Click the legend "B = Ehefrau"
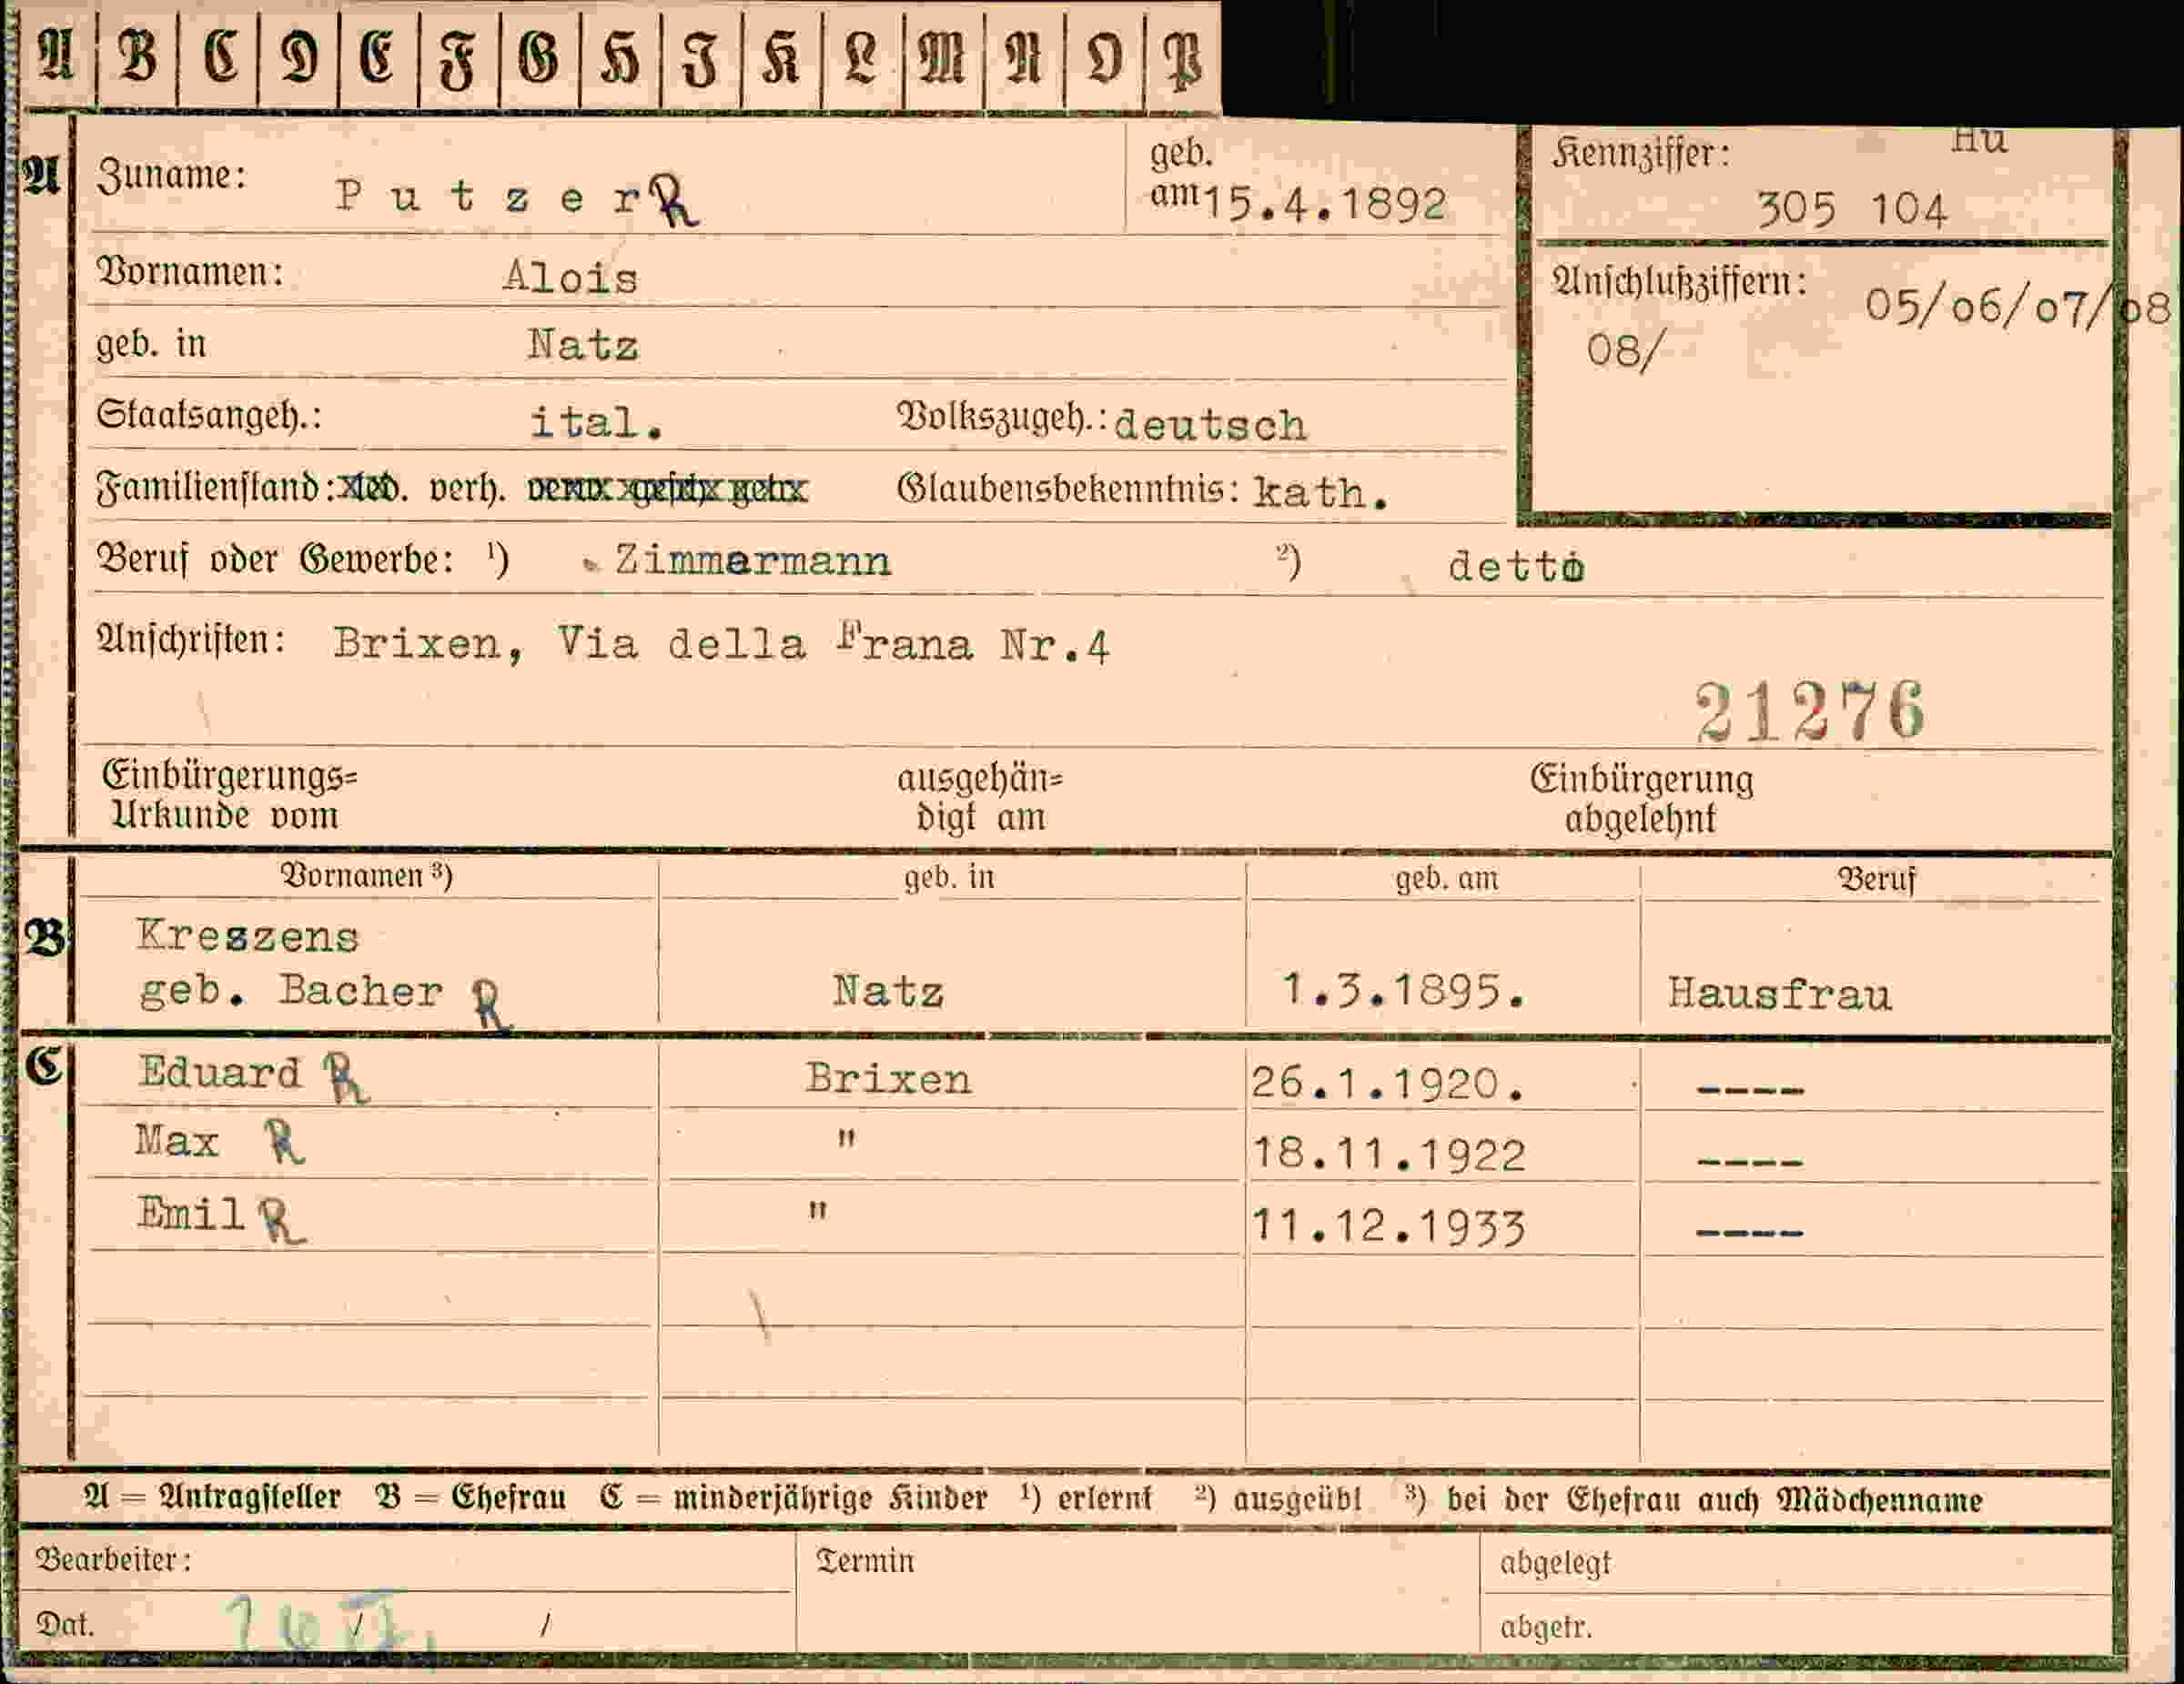This screenshot has height=1684, width=2184. point(470,1498)
